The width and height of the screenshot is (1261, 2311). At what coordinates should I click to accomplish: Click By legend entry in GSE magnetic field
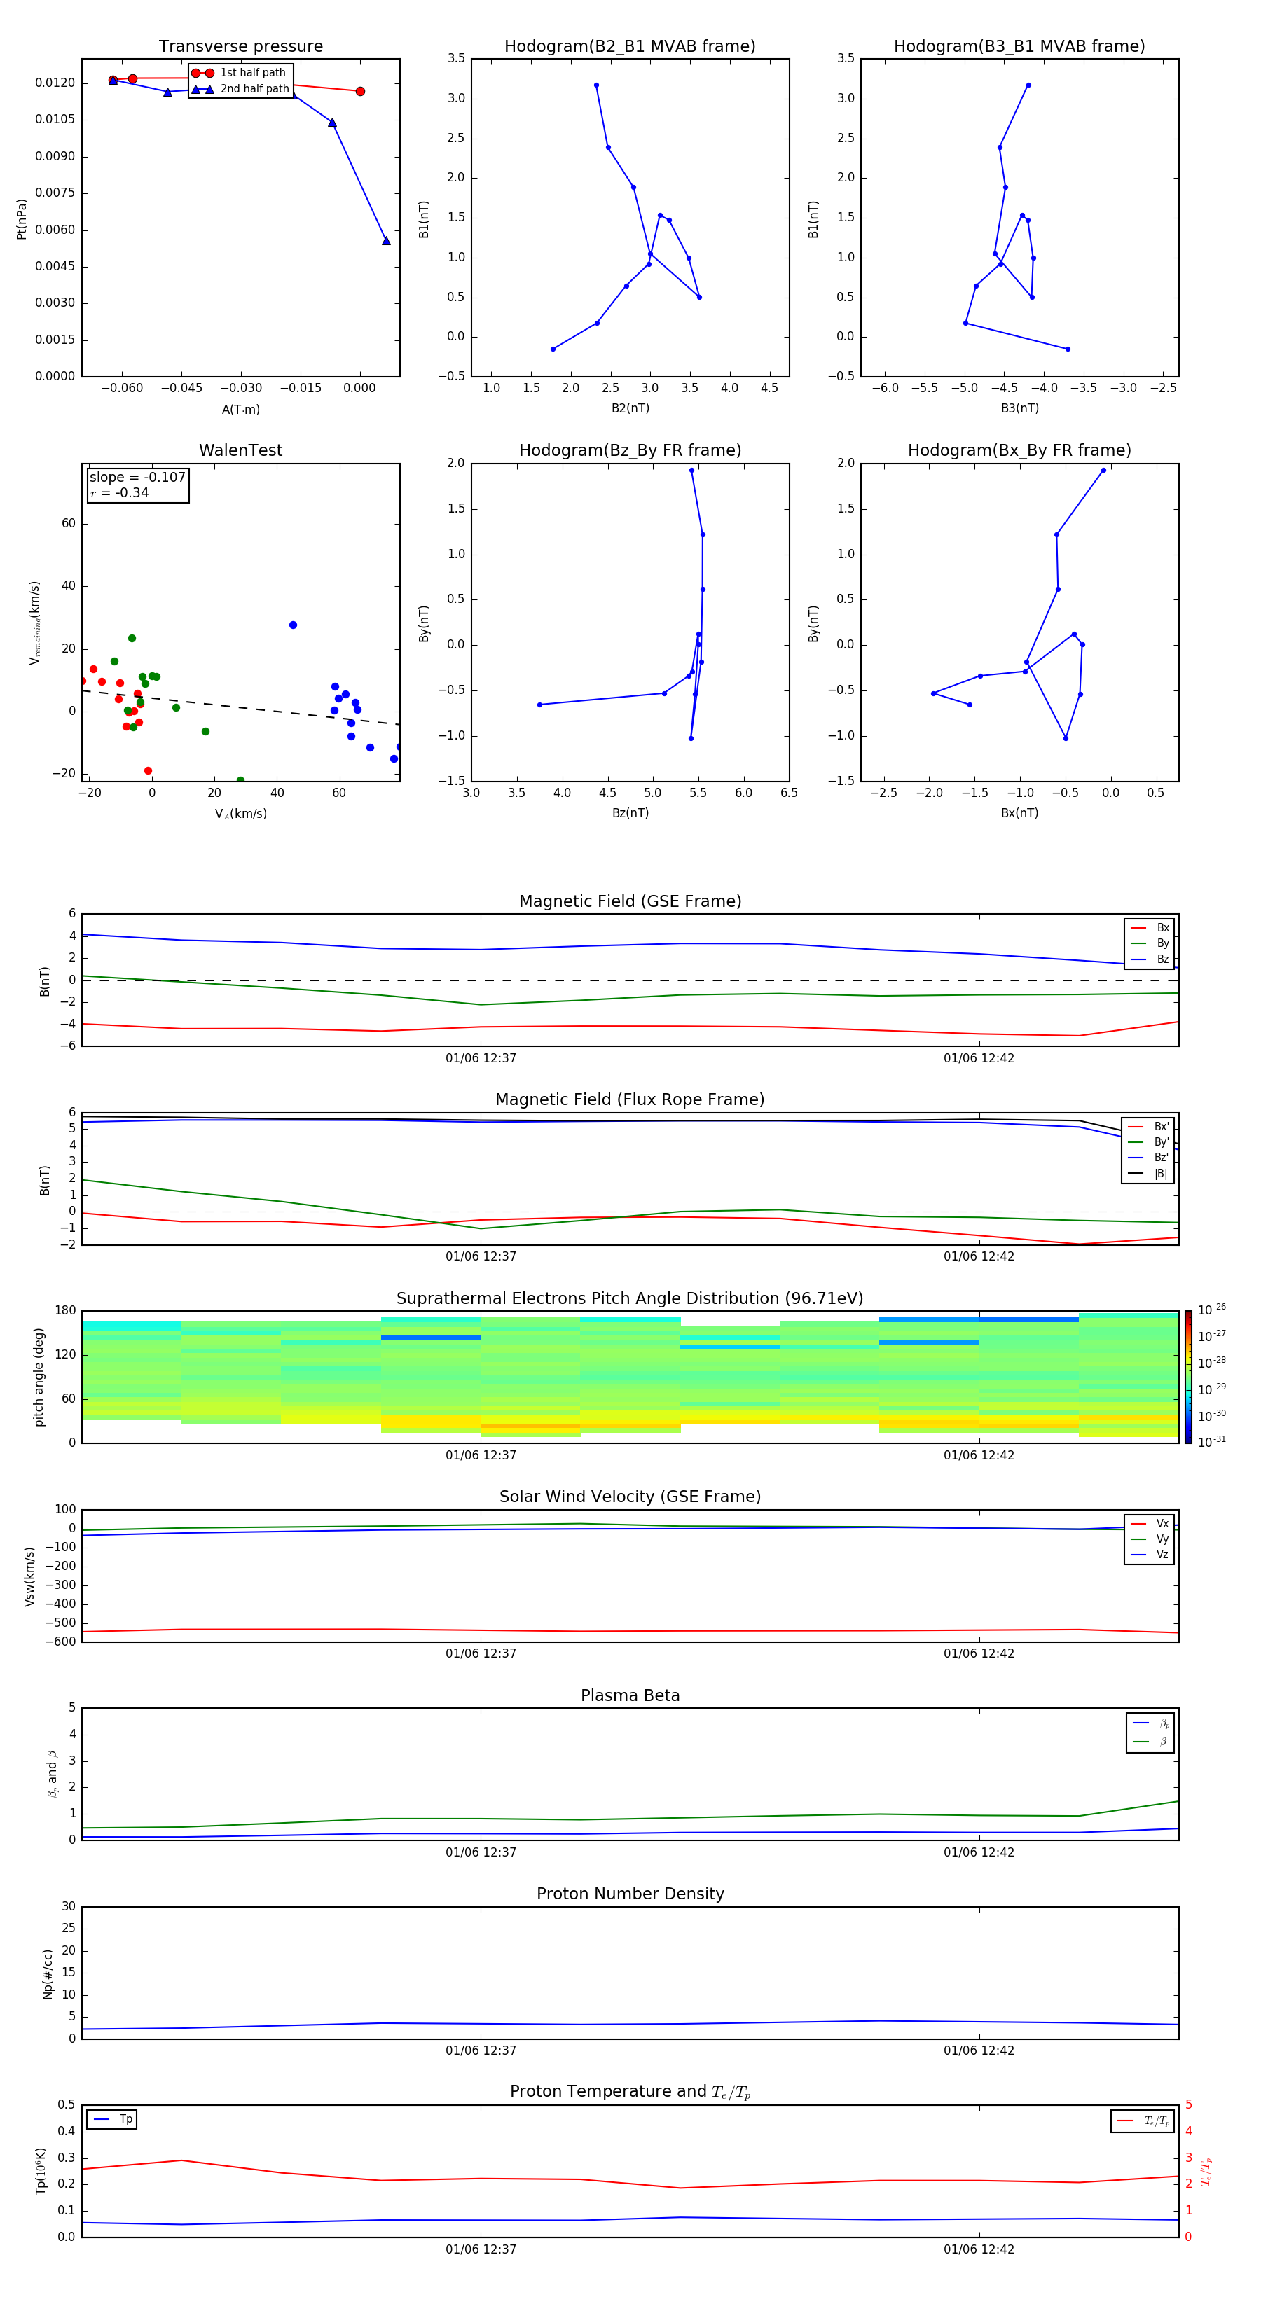[x=1150, y=943]
